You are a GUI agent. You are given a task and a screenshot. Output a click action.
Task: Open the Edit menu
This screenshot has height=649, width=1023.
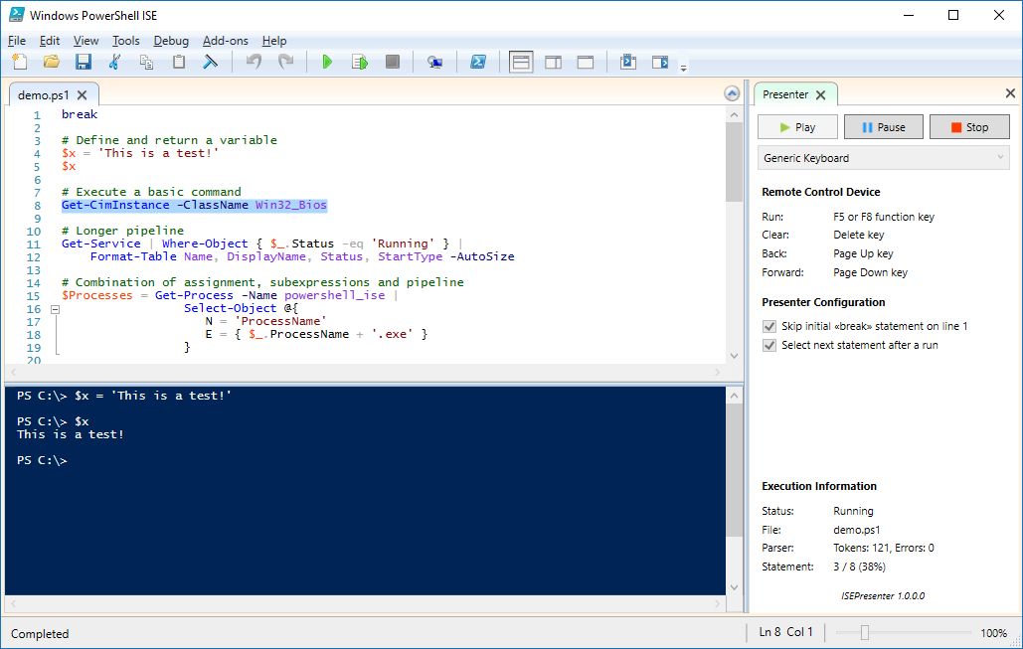(x=50, y=41)
